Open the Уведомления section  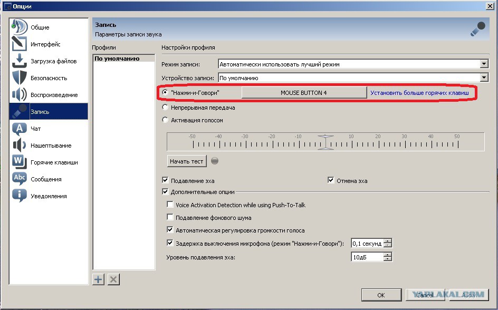[x=49, y=196]
